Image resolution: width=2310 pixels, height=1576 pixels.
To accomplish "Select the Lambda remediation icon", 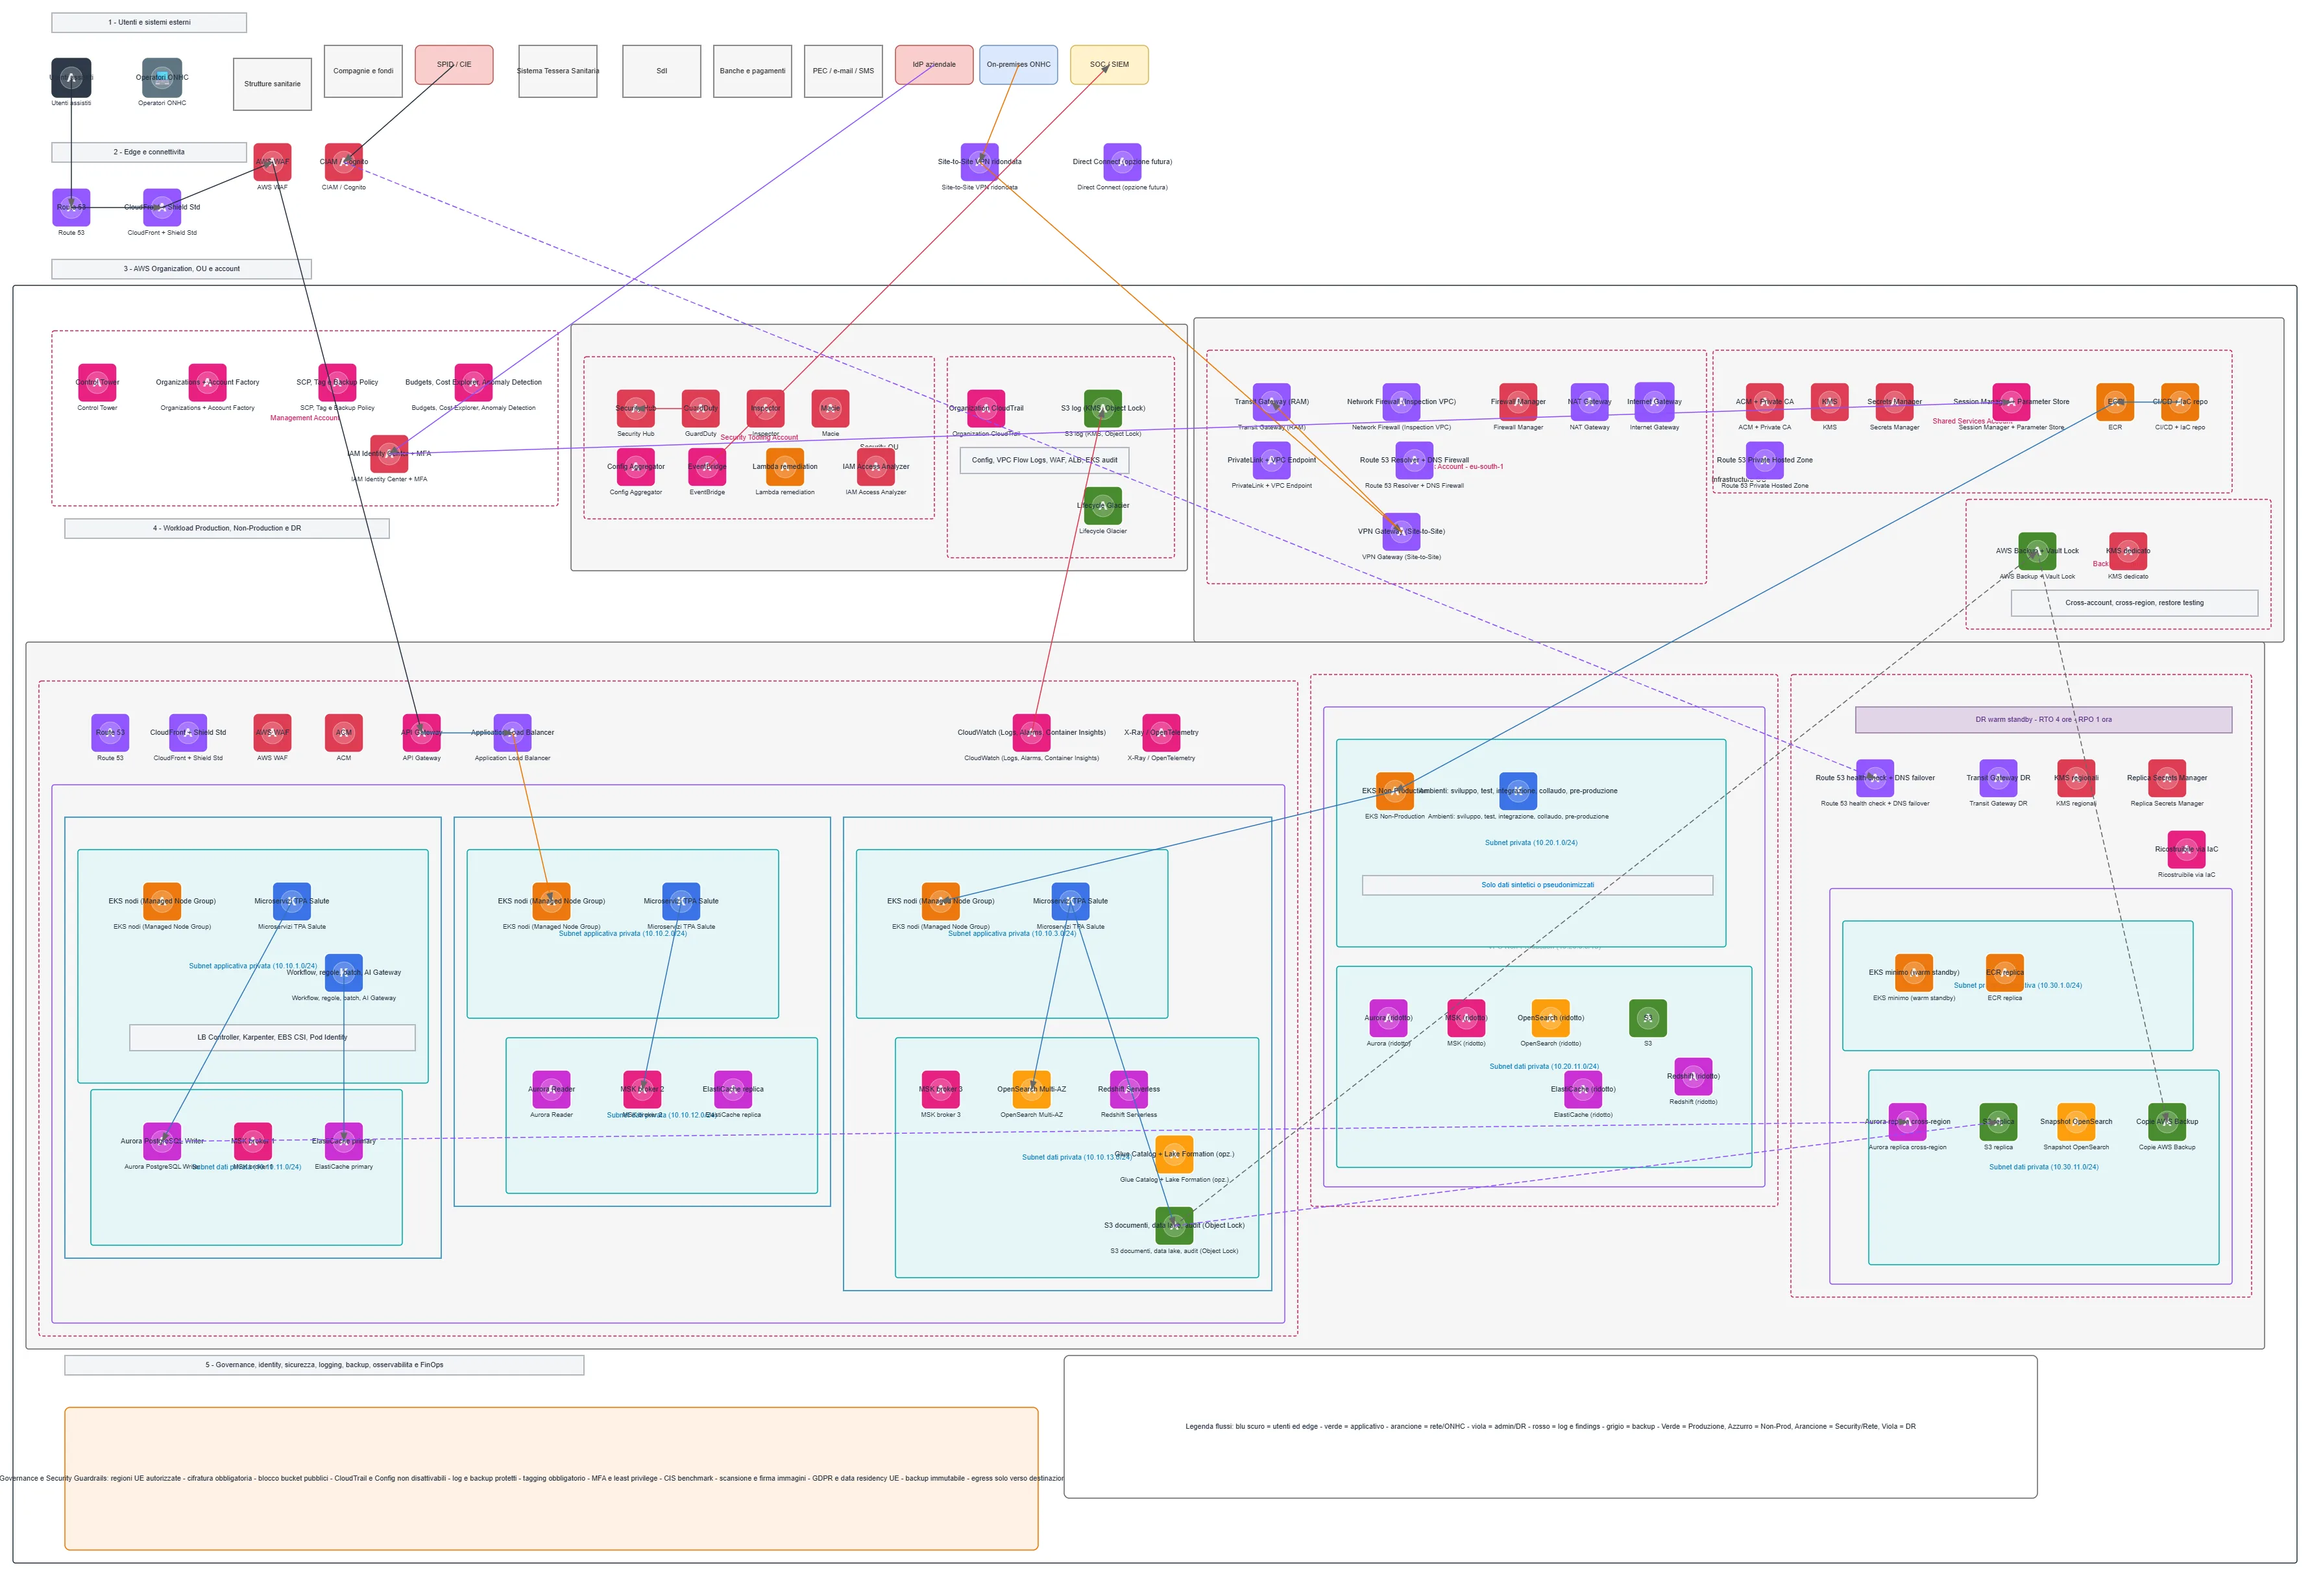I will tap(785, 467).
